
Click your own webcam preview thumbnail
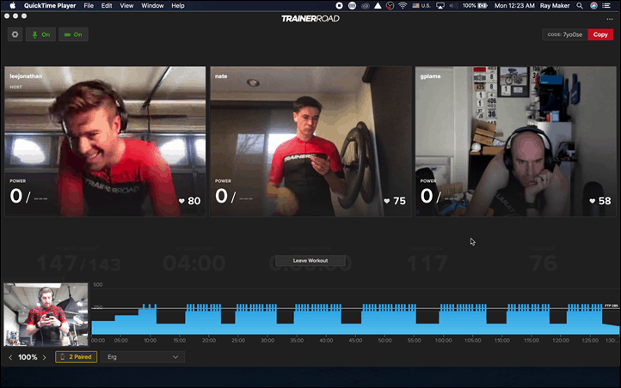pos(46,314)
